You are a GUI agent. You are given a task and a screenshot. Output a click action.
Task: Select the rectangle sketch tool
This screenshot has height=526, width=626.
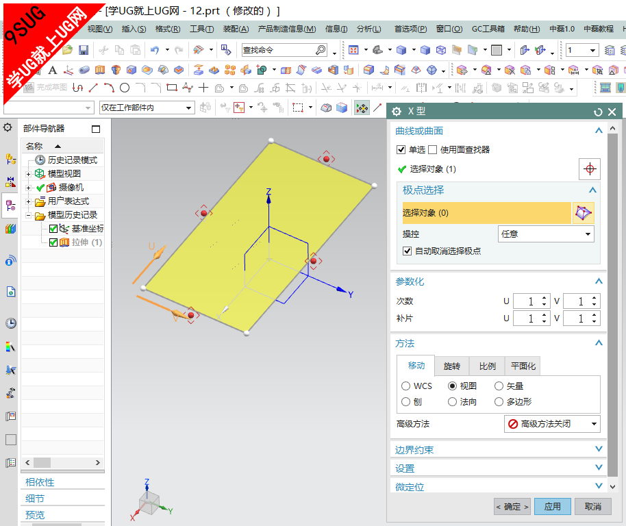tap(172, 88)
